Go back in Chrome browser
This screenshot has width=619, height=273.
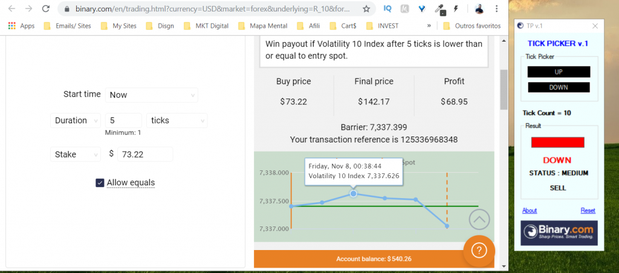tap(12, 8)
